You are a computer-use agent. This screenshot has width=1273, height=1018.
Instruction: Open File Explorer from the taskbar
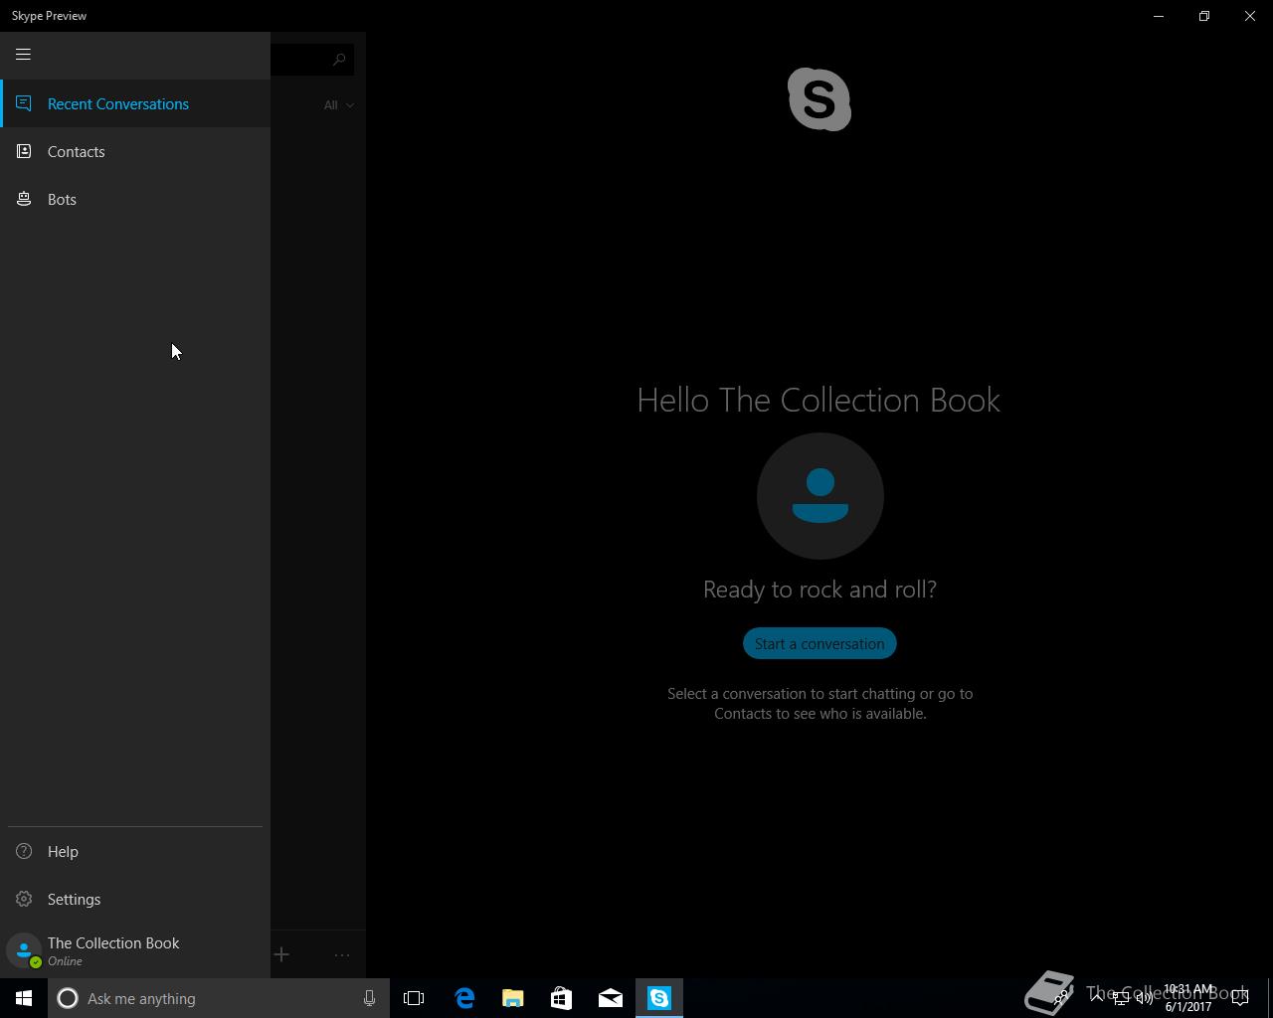513,998
